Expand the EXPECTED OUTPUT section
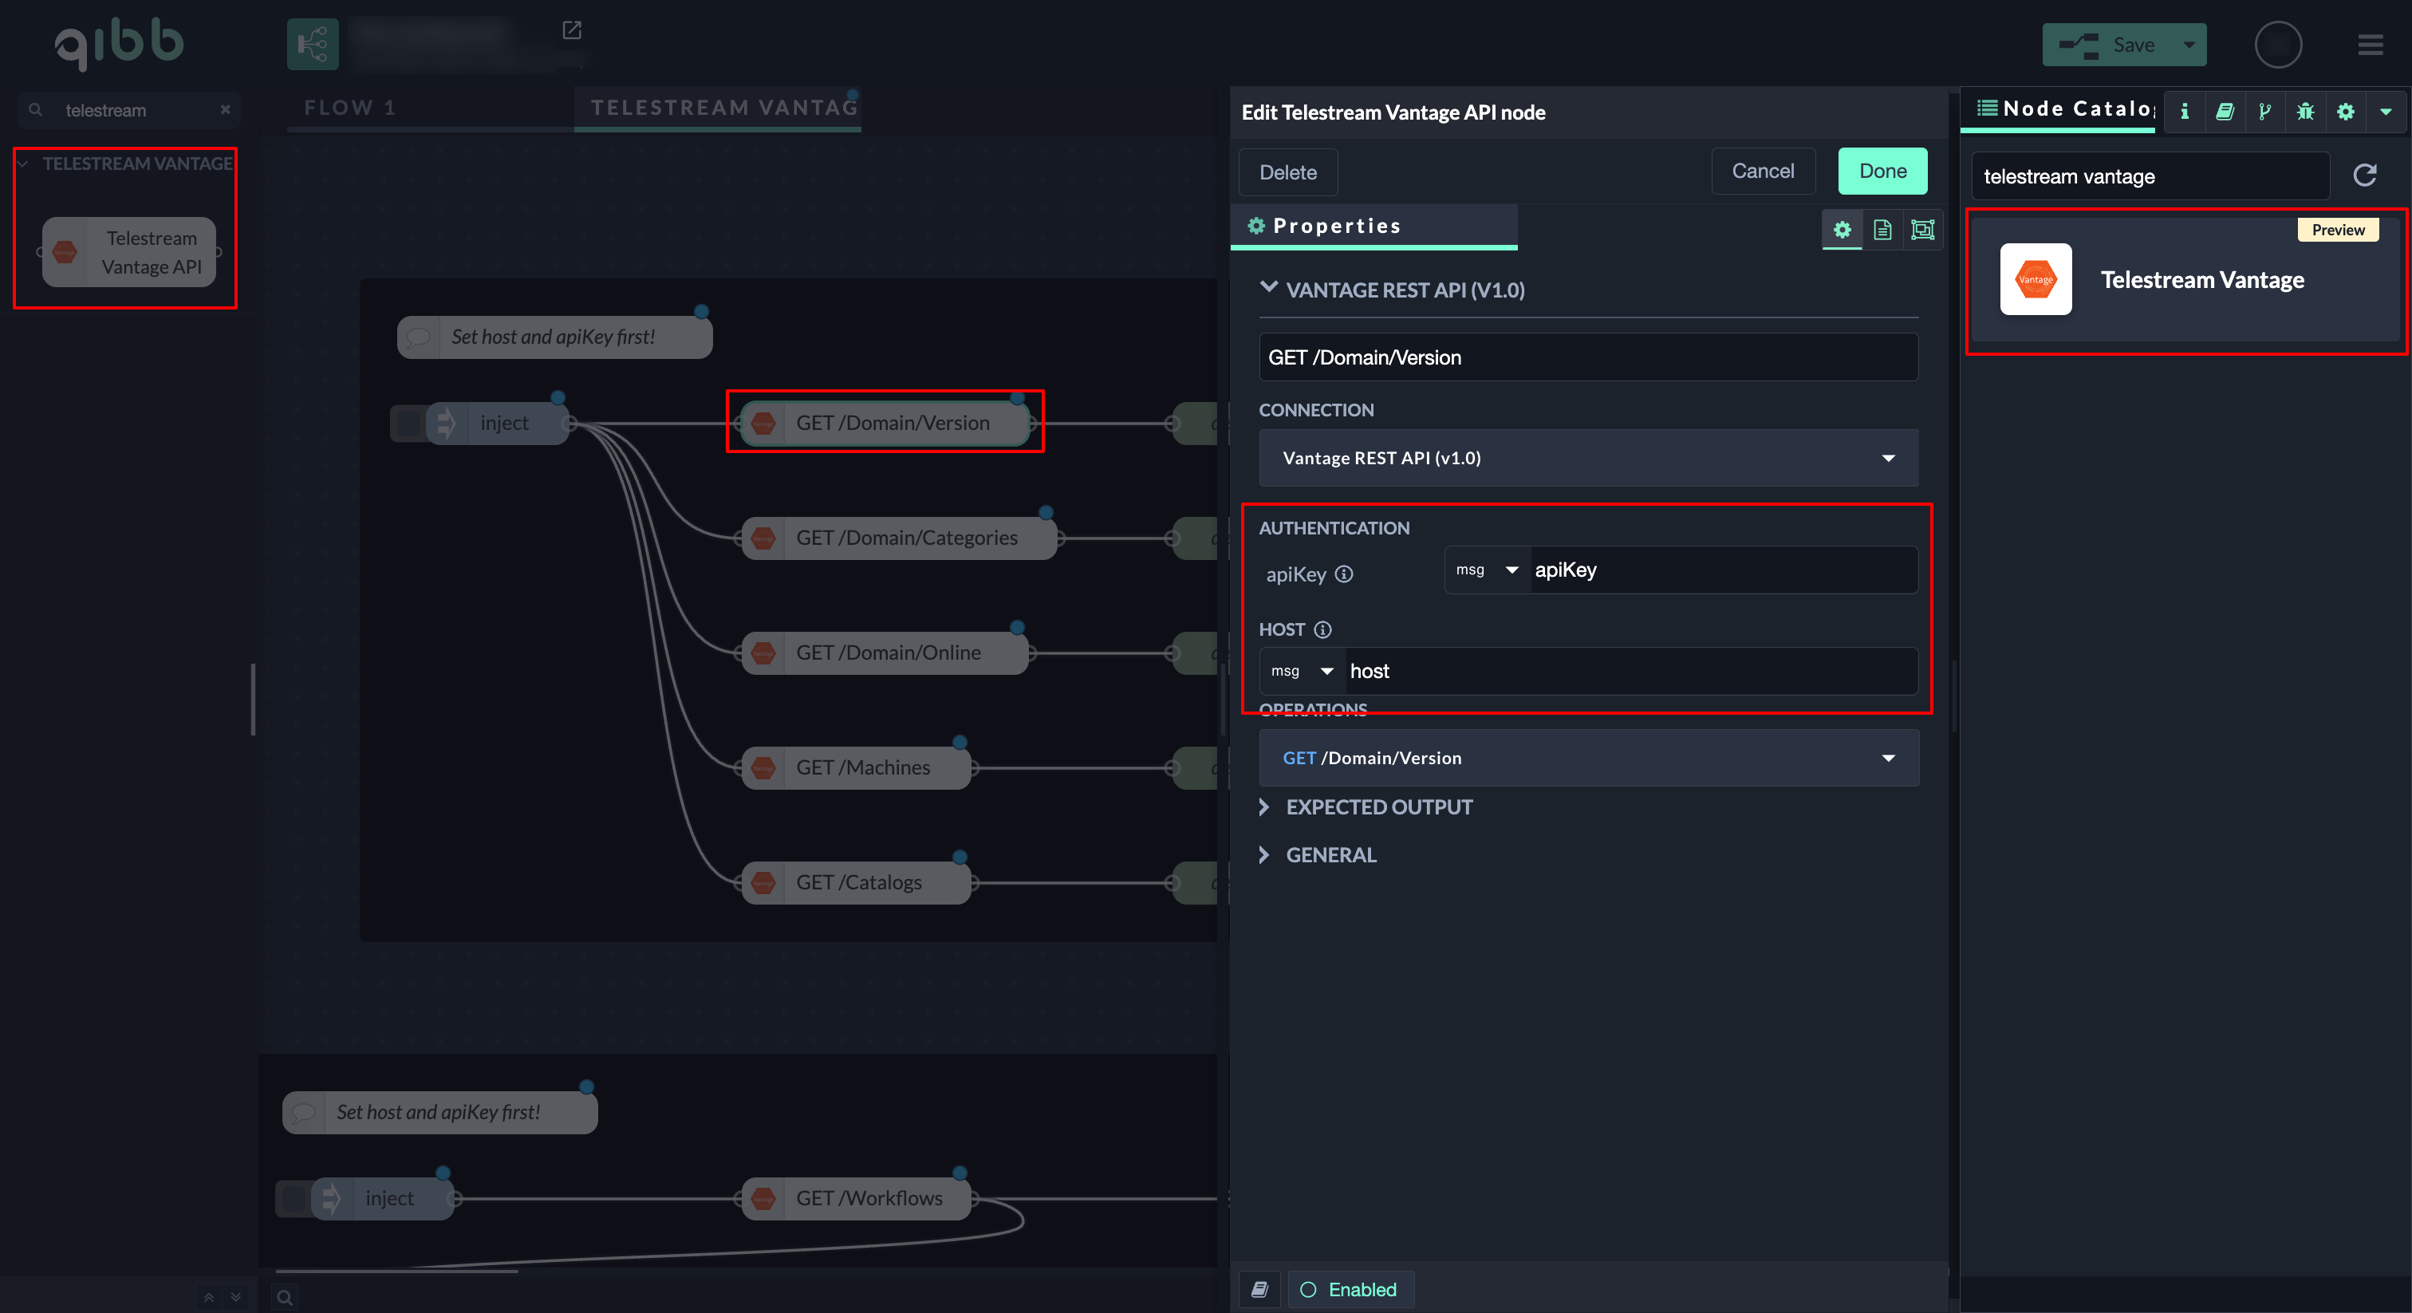 (1378, 807)
